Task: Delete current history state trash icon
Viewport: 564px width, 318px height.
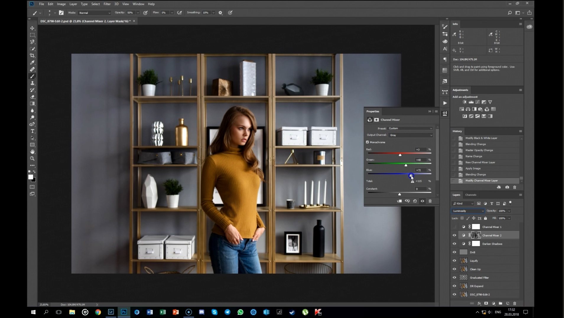Action: tap(515, 187)
